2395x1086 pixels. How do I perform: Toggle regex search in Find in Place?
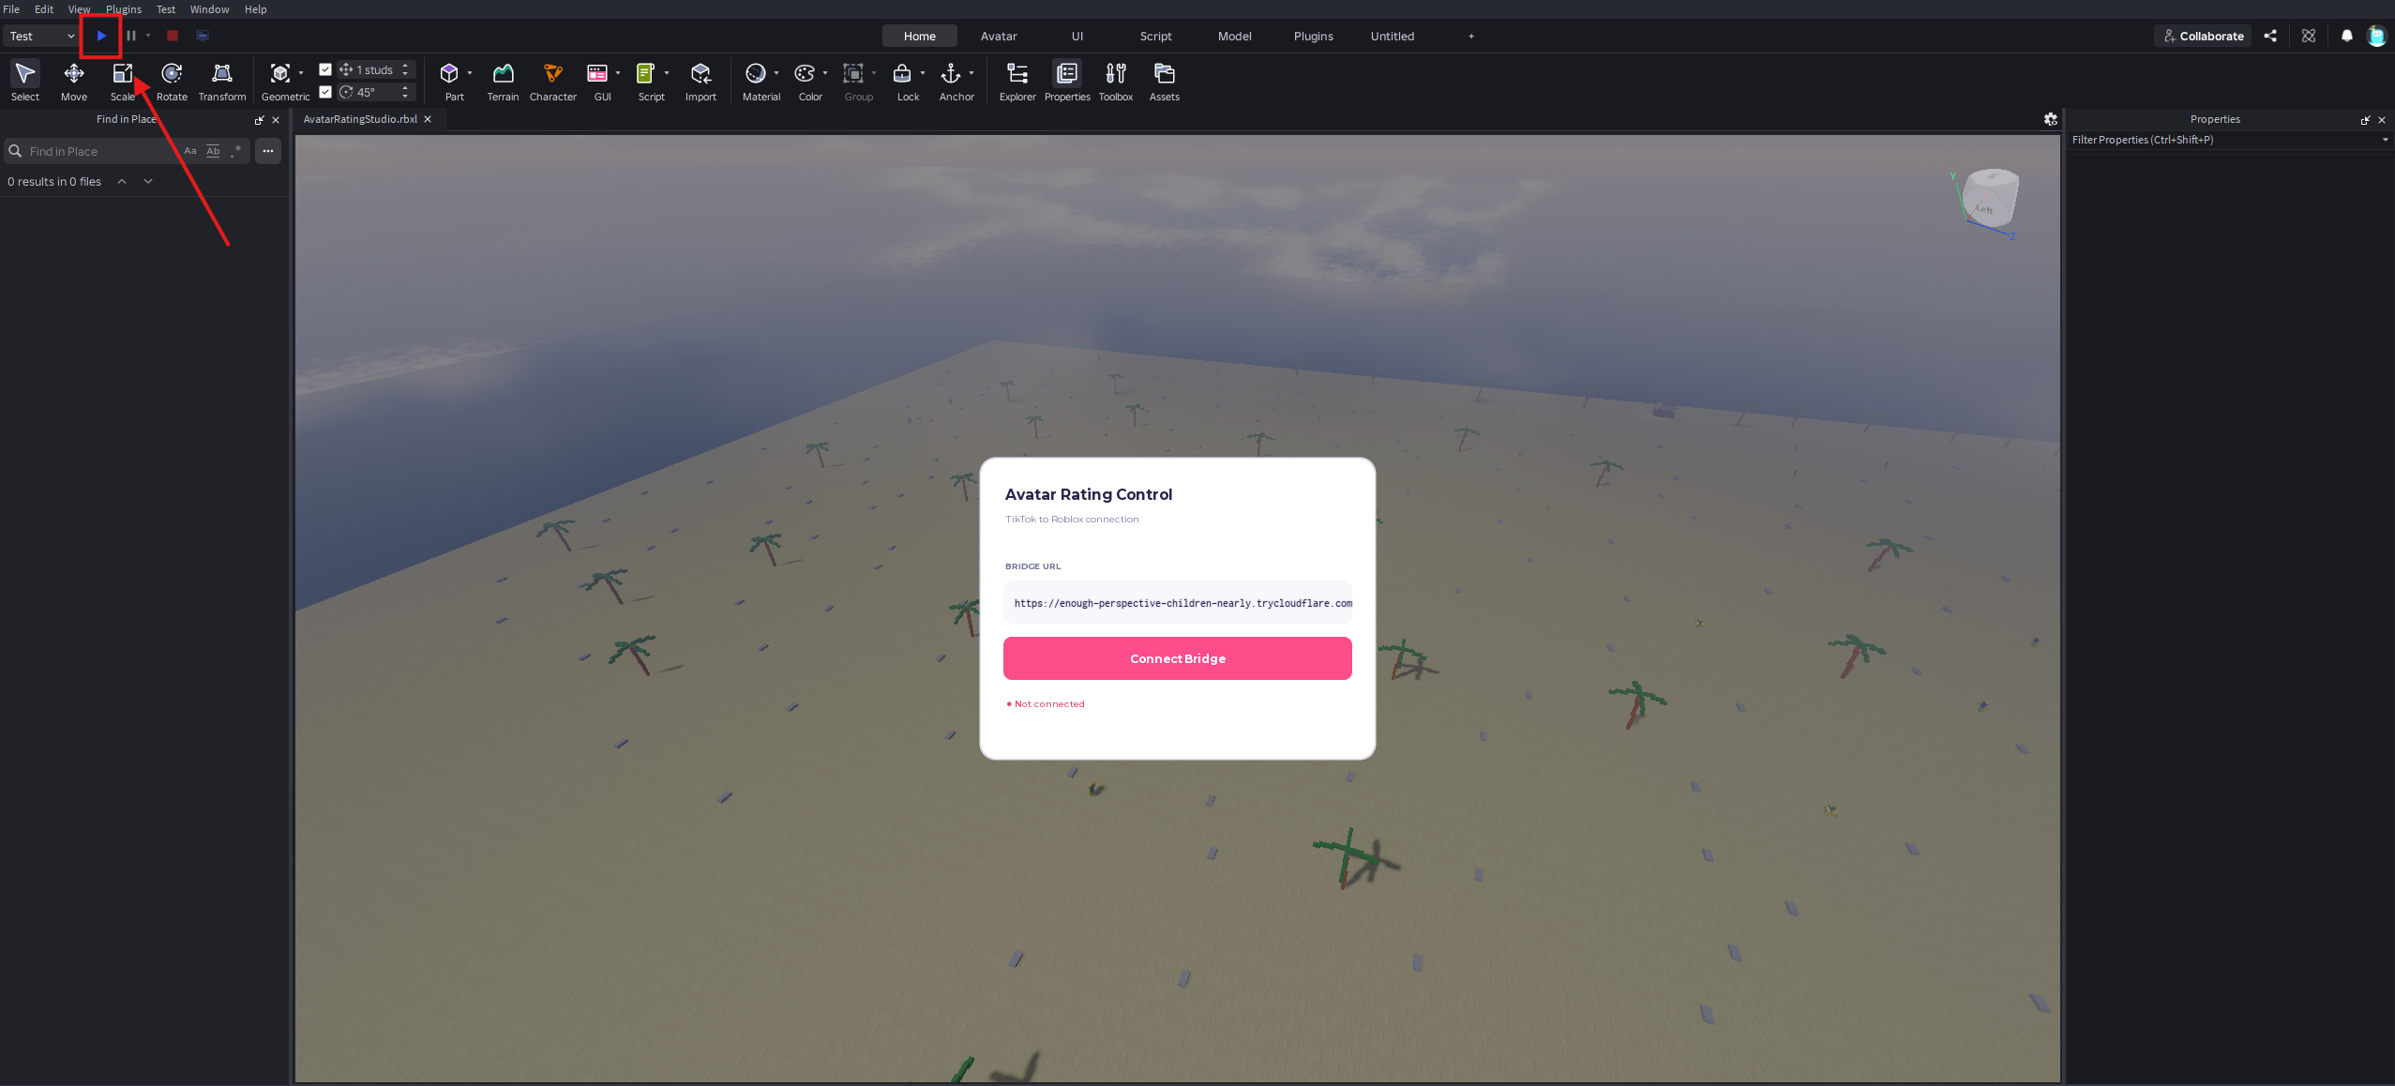235,151
